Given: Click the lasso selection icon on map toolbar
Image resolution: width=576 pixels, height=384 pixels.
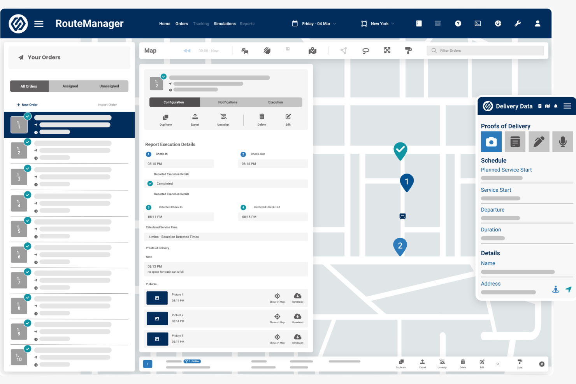Looking at the screenshot, I should [x=365, y=50].
